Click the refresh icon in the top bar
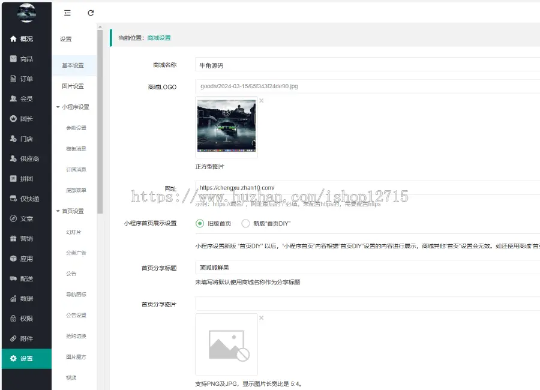This screenshot has height=390, width=540. [91, 13]
